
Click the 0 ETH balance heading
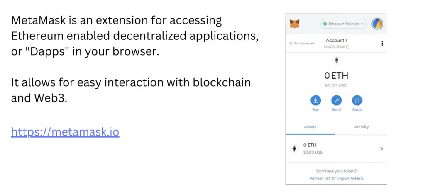point(336,75)
